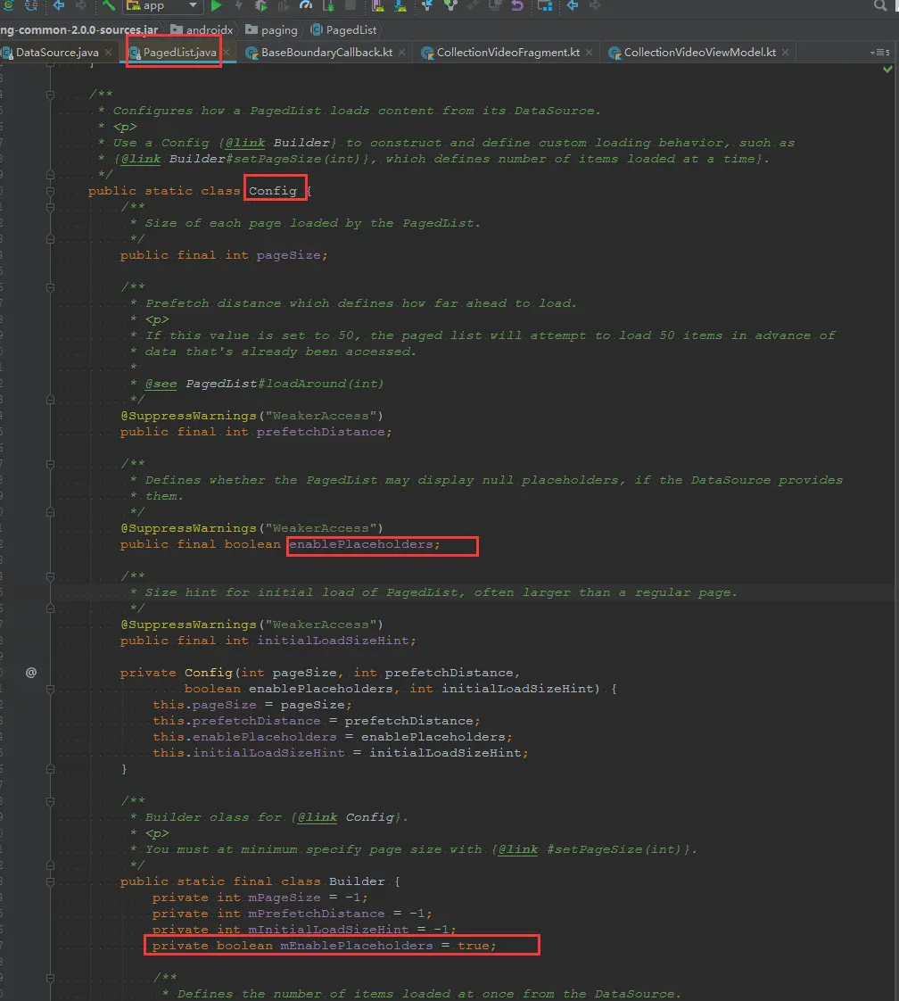
Task: Click the Search Everywhere magnifier icon
Action: click(880, 5)
